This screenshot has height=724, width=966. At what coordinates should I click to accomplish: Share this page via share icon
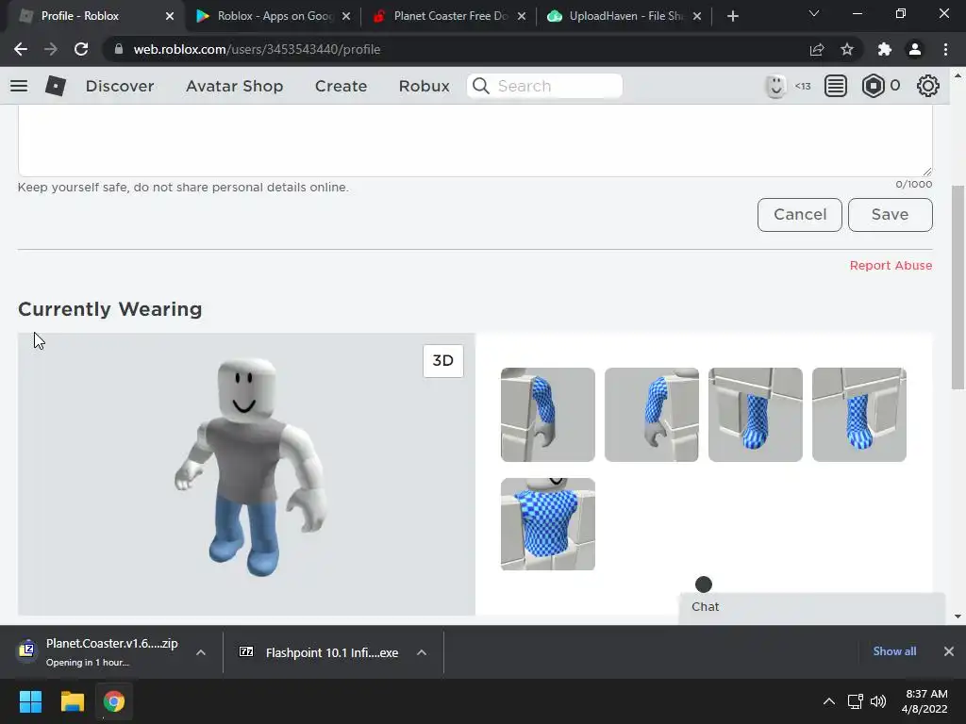tap(817, 49)
